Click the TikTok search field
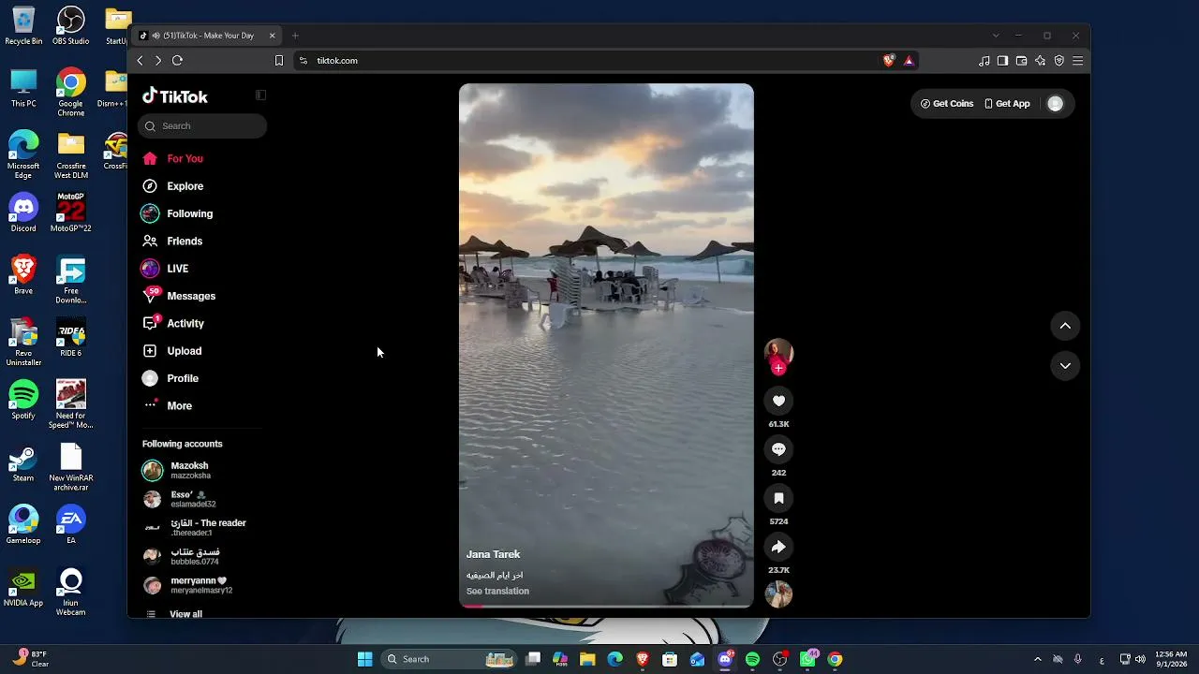 (202, 126)
